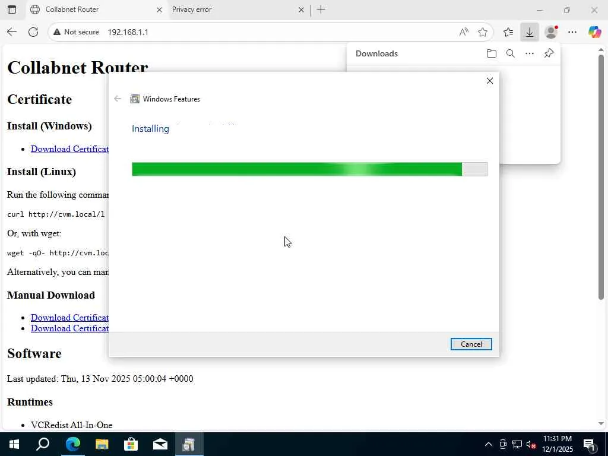Click the second Download Certificate link under Manual Download
Screen dimensions: 608x456
pyautogui.click(x=70, y=328)
